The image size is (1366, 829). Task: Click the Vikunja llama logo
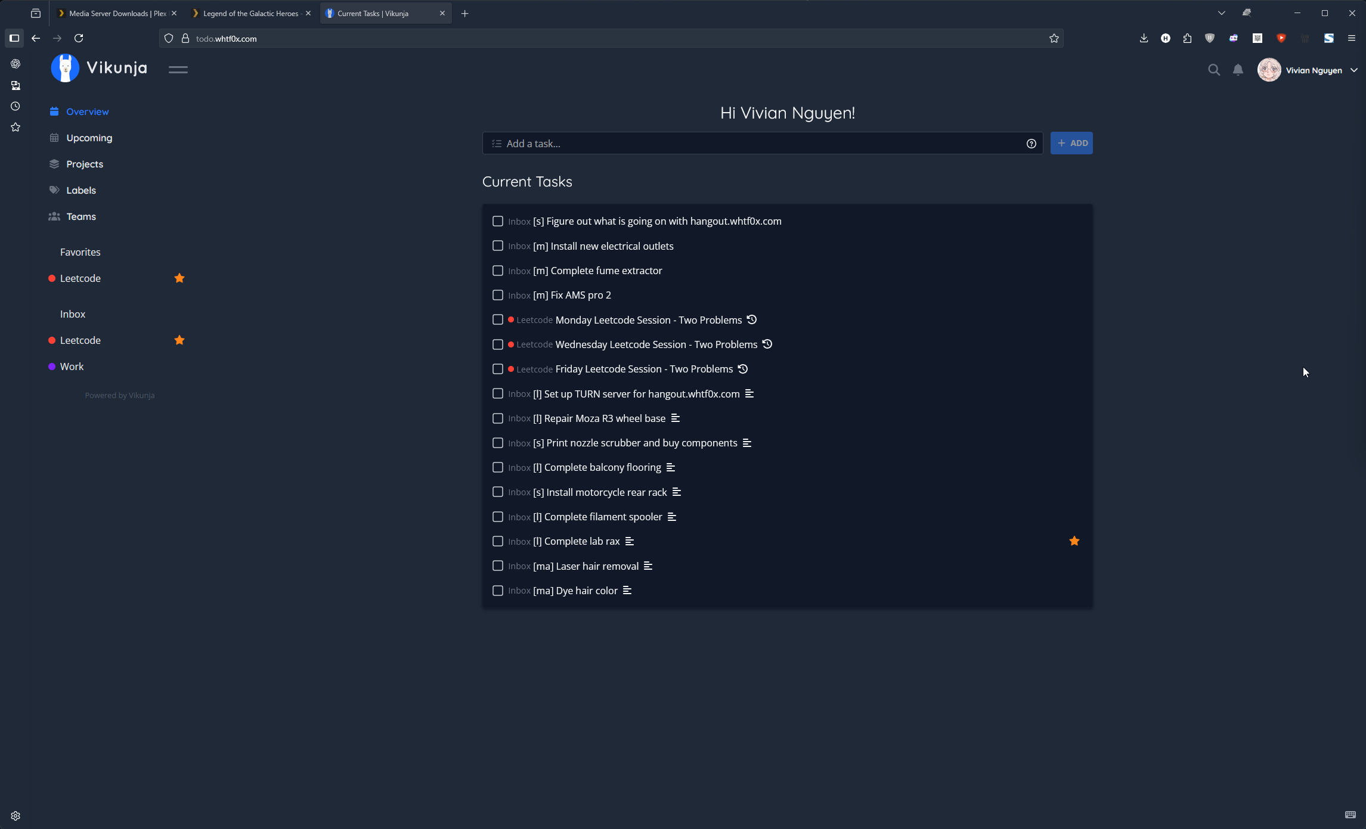[x=66, y=69]
